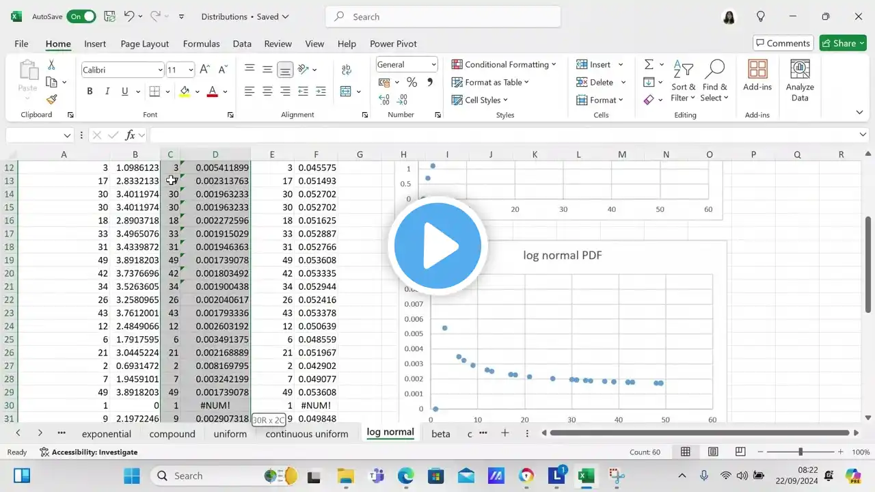This screenshot has width=875, height=492.
Task: Click the Decrease Decimal icon
Action: tap(403, 100)
